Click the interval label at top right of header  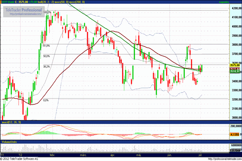pyautogui.click(x=224, y=2)
